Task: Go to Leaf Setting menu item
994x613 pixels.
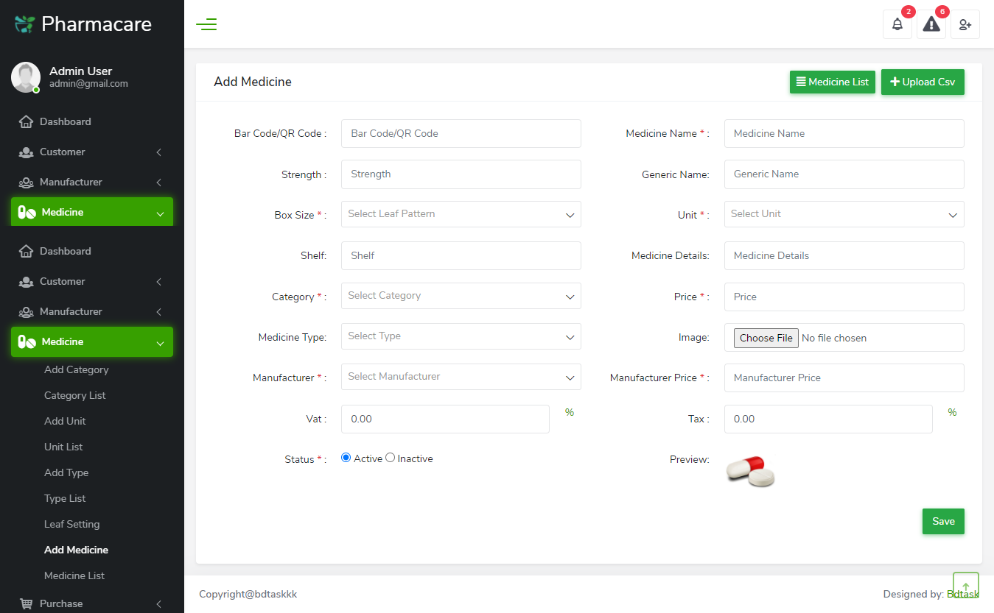Action: click(x=71, y=524)
